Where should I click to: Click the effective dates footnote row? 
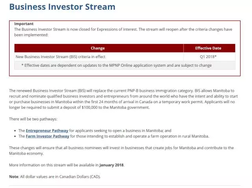coord(116,65)
